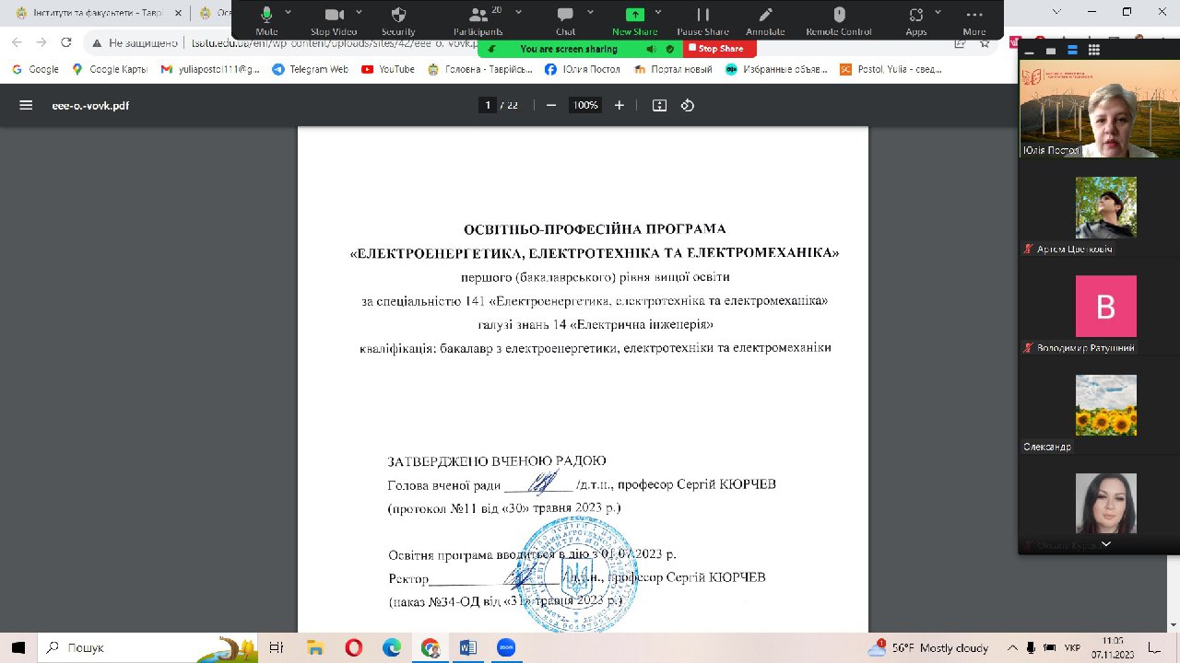
Task: Expand the arrow next to New Share
Action: pos(658,12)
